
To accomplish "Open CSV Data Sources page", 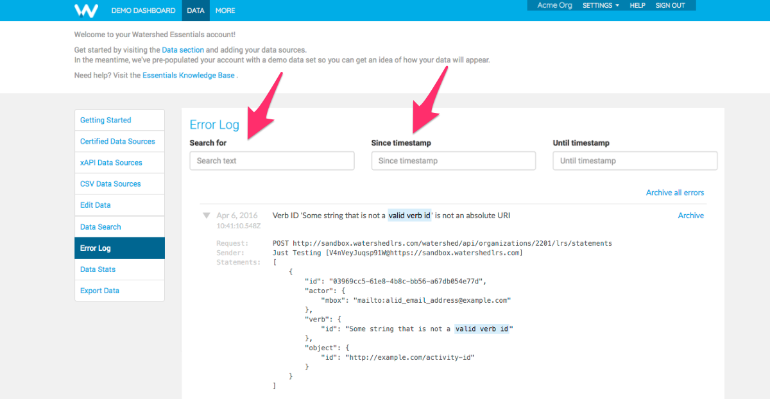I will click(119, 183).
